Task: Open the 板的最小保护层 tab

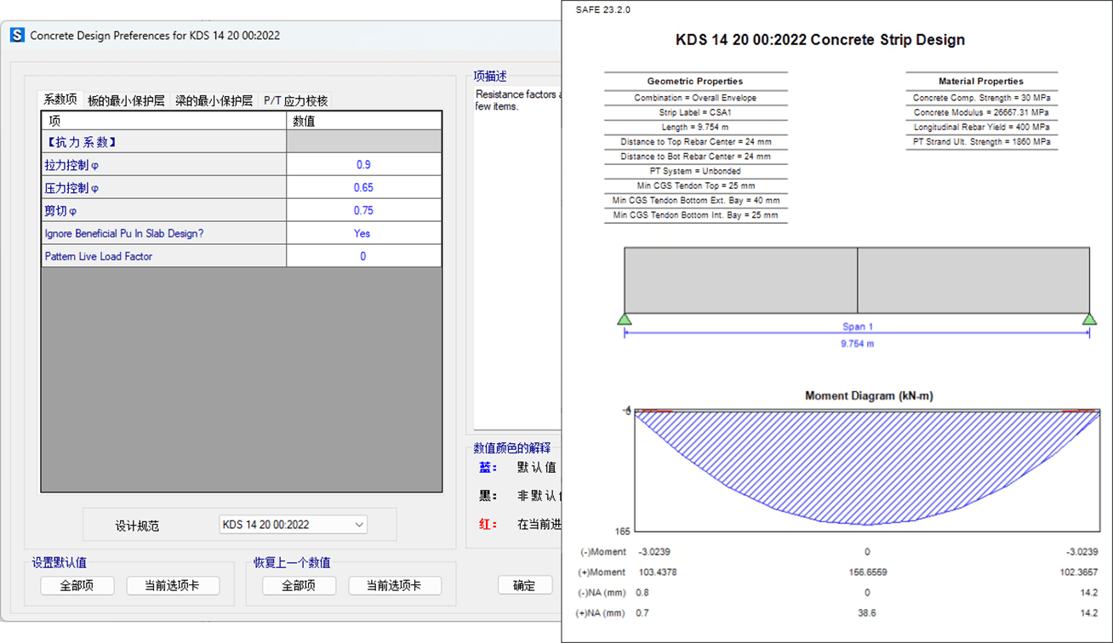Action: pos(126,100)
